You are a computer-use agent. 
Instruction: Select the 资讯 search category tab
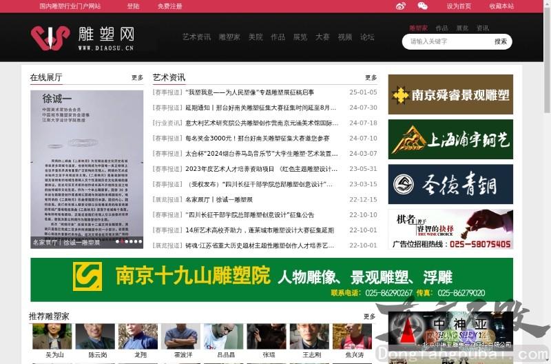click(x=483, y=28)
